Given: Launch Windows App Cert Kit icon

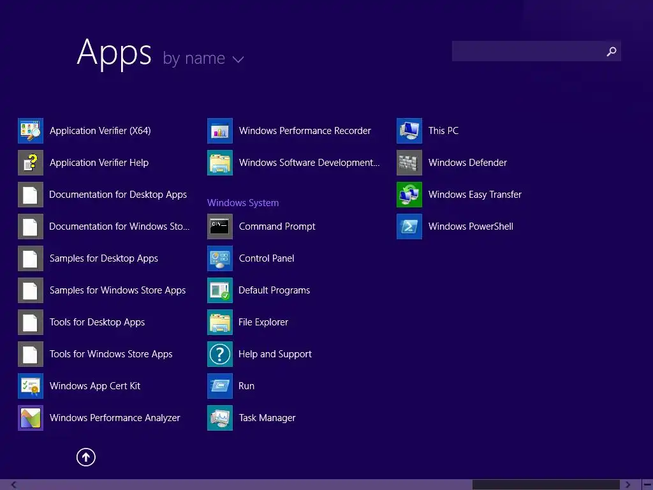Looking at the screenshot, I should click(x=31, y=386).
